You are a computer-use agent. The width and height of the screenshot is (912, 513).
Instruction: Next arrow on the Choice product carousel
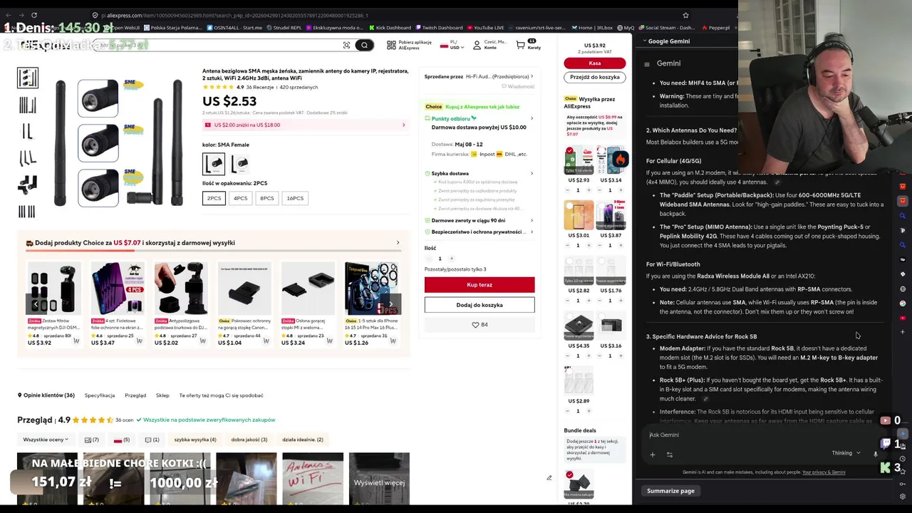click(390, 304)
